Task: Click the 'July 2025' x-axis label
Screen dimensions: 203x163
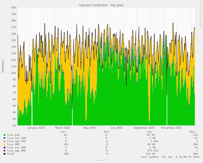Action: pos(117,128)
